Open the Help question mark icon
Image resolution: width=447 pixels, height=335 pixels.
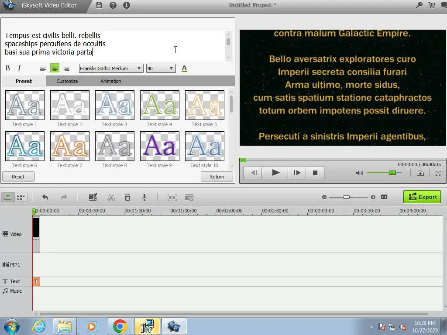(113, 5)
